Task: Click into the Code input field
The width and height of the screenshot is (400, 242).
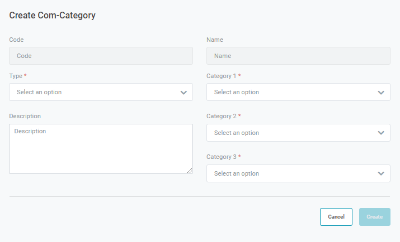Action: click(101, 56)
